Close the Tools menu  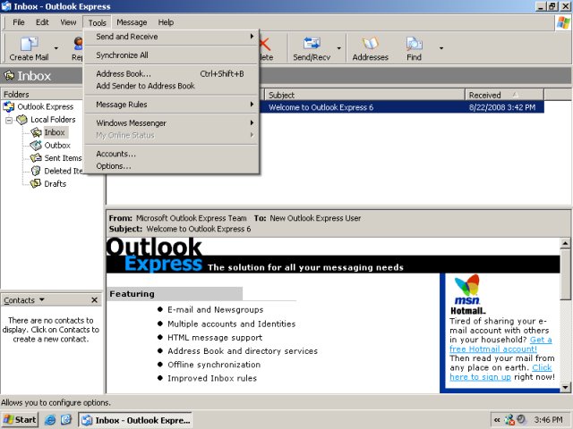pos(98,22)
